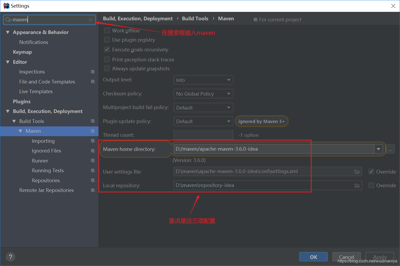Click the project-level icon beside File and Code Templates
Image resolution: width=400 pixels, height=266 pixels.
point(93,82)
